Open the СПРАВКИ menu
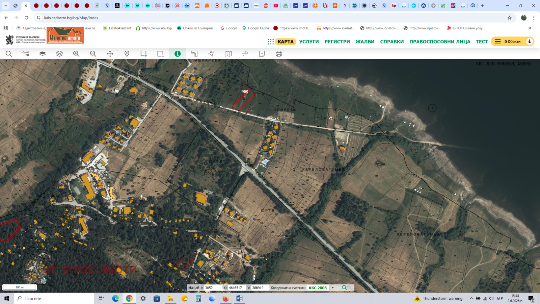This screenshot has height=304, width=540. click(392, 42)
